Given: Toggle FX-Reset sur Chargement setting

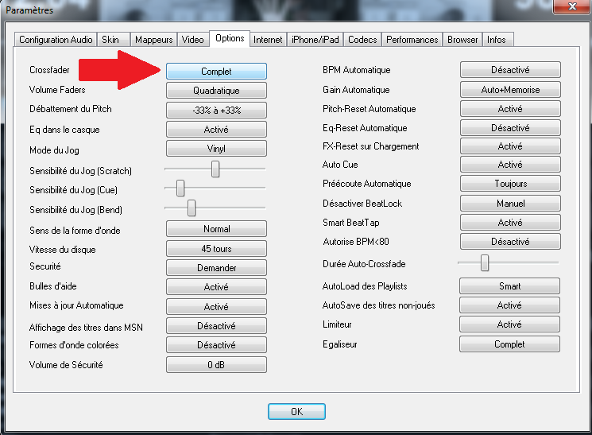Looking at the screenshot, I should [510, 146].
